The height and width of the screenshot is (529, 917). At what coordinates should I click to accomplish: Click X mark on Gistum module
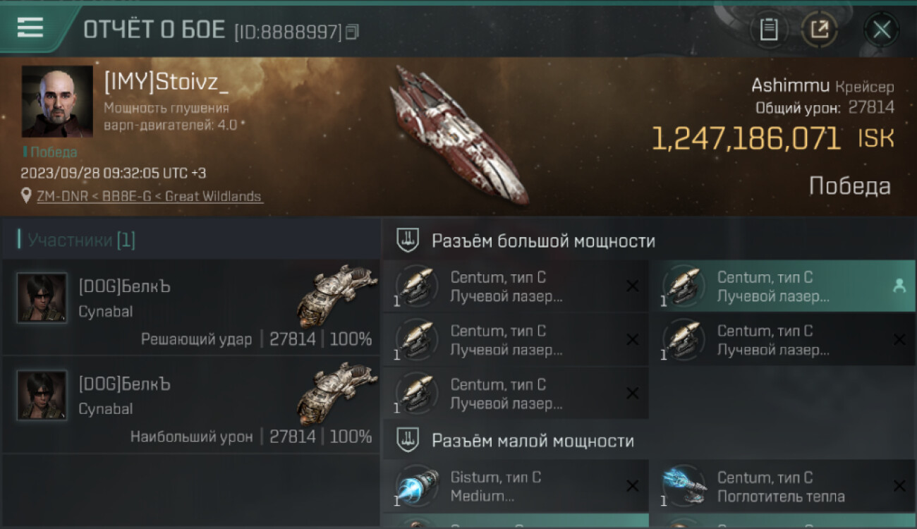point(632,486)
